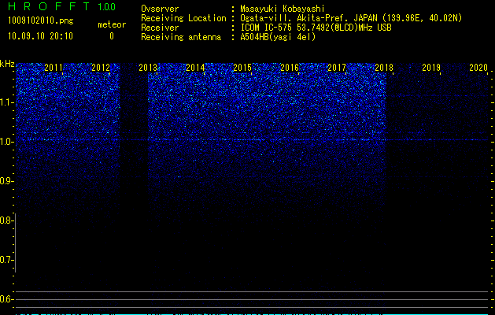Viewport: 495px width, 315px height.
Task: Click the meteor label
Action: 112,24
